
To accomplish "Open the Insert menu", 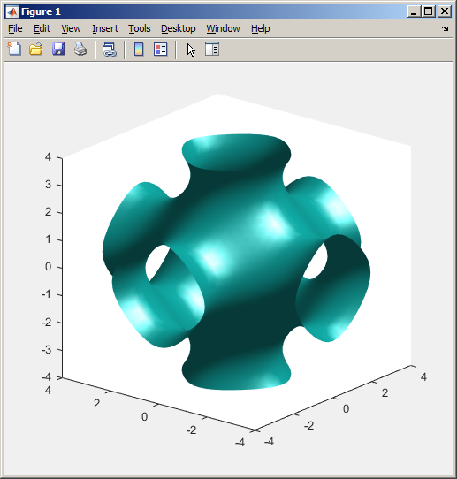I will [105, 28].
